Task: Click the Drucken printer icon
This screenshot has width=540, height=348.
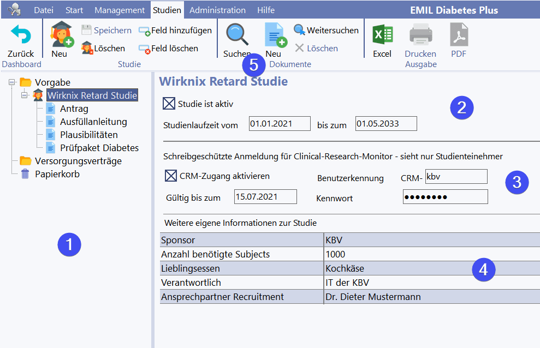Action: 420,36
